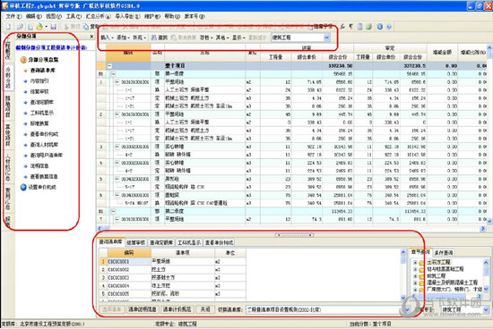The width and height of the screenshot is (493, 329).
Task: Open the 其他 dropdown in the toolbar
Action: coord(222,38)
